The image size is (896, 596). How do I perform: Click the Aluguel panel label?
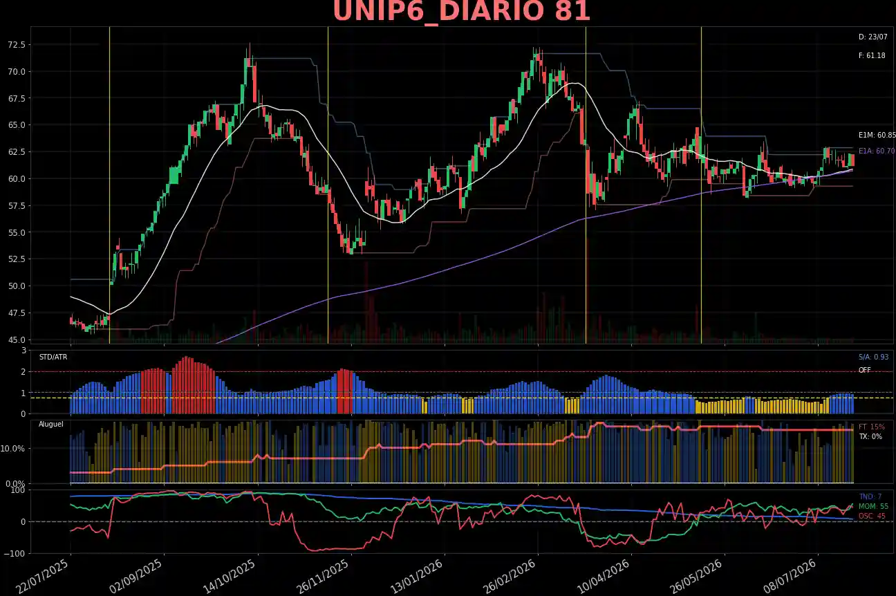[50, 424]
